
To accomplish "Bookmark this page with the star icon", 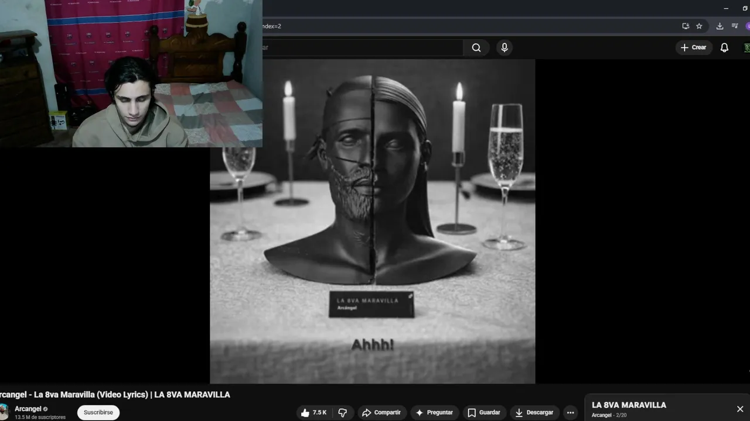I will click(699, 26).
